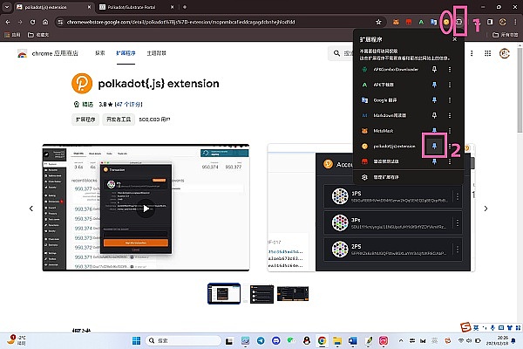Show hidden system tray icons chevron

pos(401,340)
